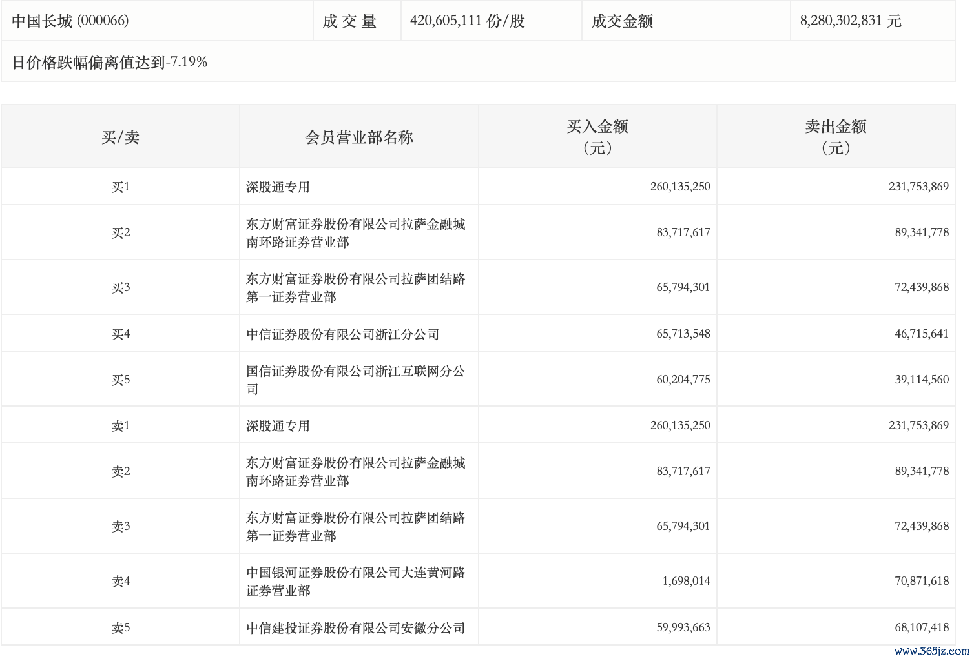This screenshot has height=661, width=974.
Task: Click the 买入金额（元） column header
Action: pos(597,137)
